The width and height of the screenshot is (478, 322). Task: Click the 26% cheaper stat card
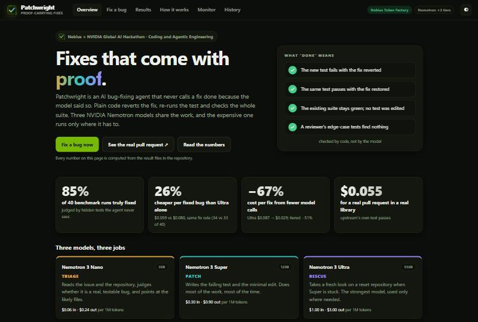[192, 205]
